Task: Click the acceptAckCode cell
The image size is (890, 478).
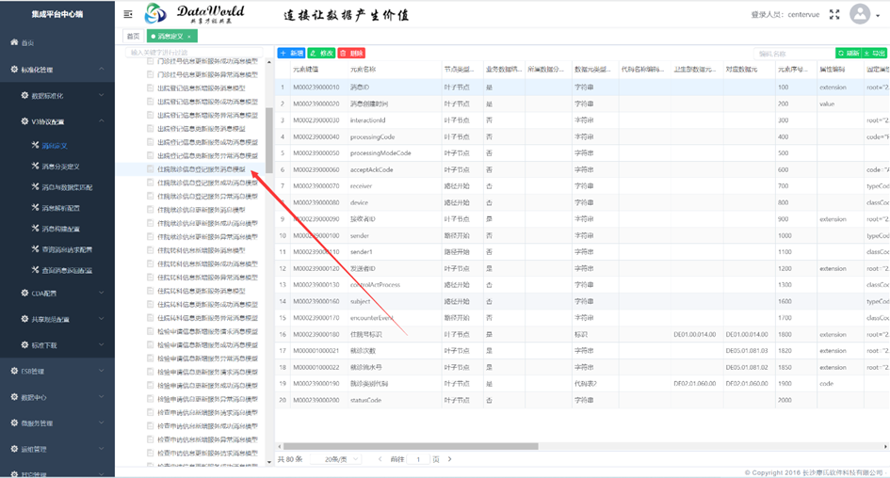Action: point(395,169)
